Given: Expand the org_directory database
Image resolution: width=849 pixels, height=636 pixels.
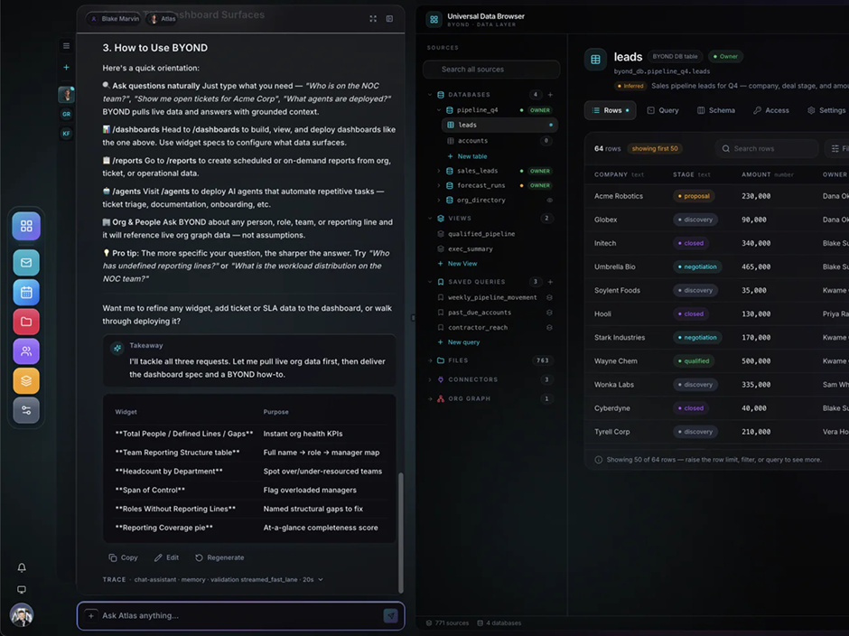Looking at the screenshot, I should [x=439, y=200].
